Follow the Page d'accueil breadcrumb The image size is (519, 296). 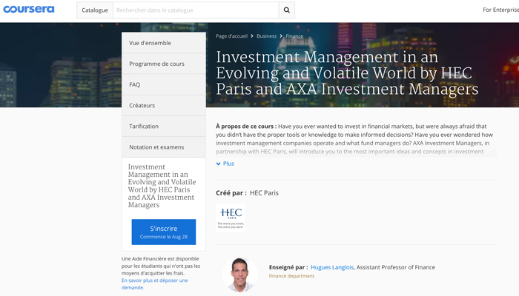[x=231, y=36]
